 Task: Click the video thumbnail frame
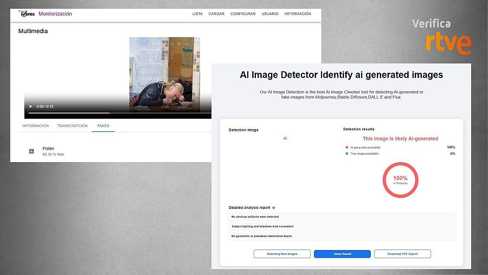coord(165,74)
